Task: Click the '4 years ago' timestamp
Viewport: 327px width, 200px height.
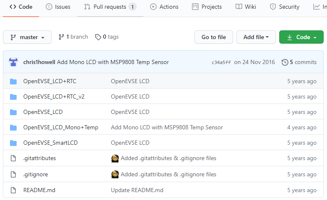Action: pyautogui.click(x=302, y=127)
